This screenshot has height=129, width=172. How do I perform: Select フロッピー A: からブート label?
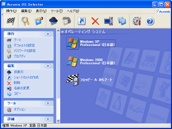[x=96, y=80]
